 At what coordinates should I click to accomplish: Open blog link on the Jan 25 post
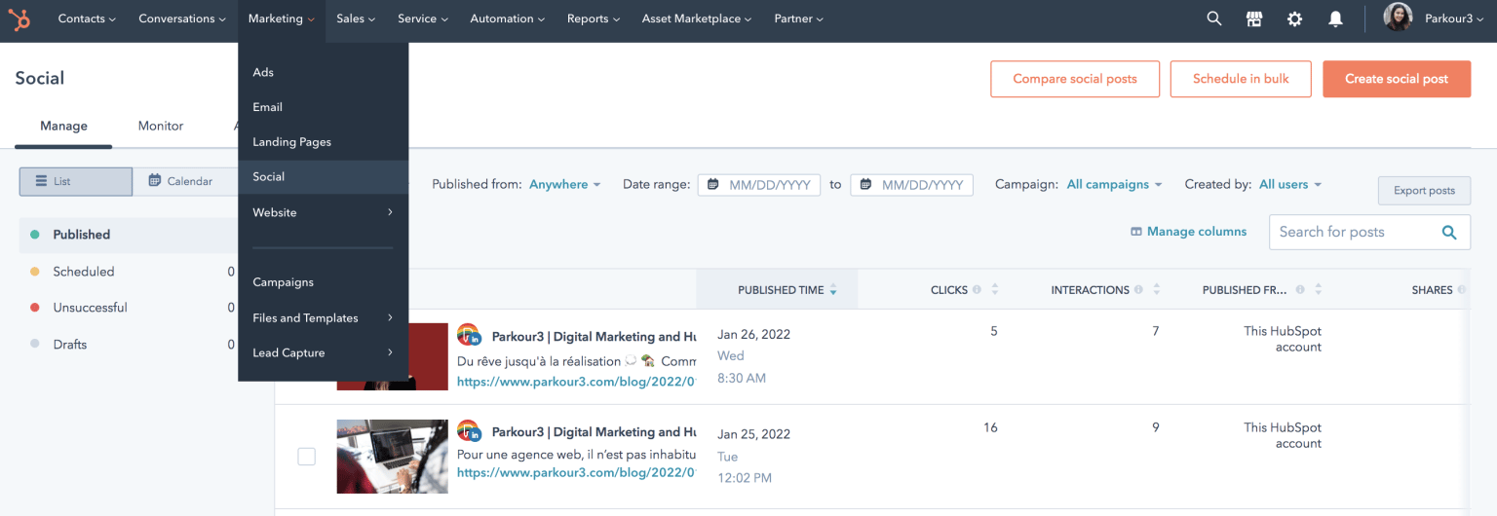[577, 473]
